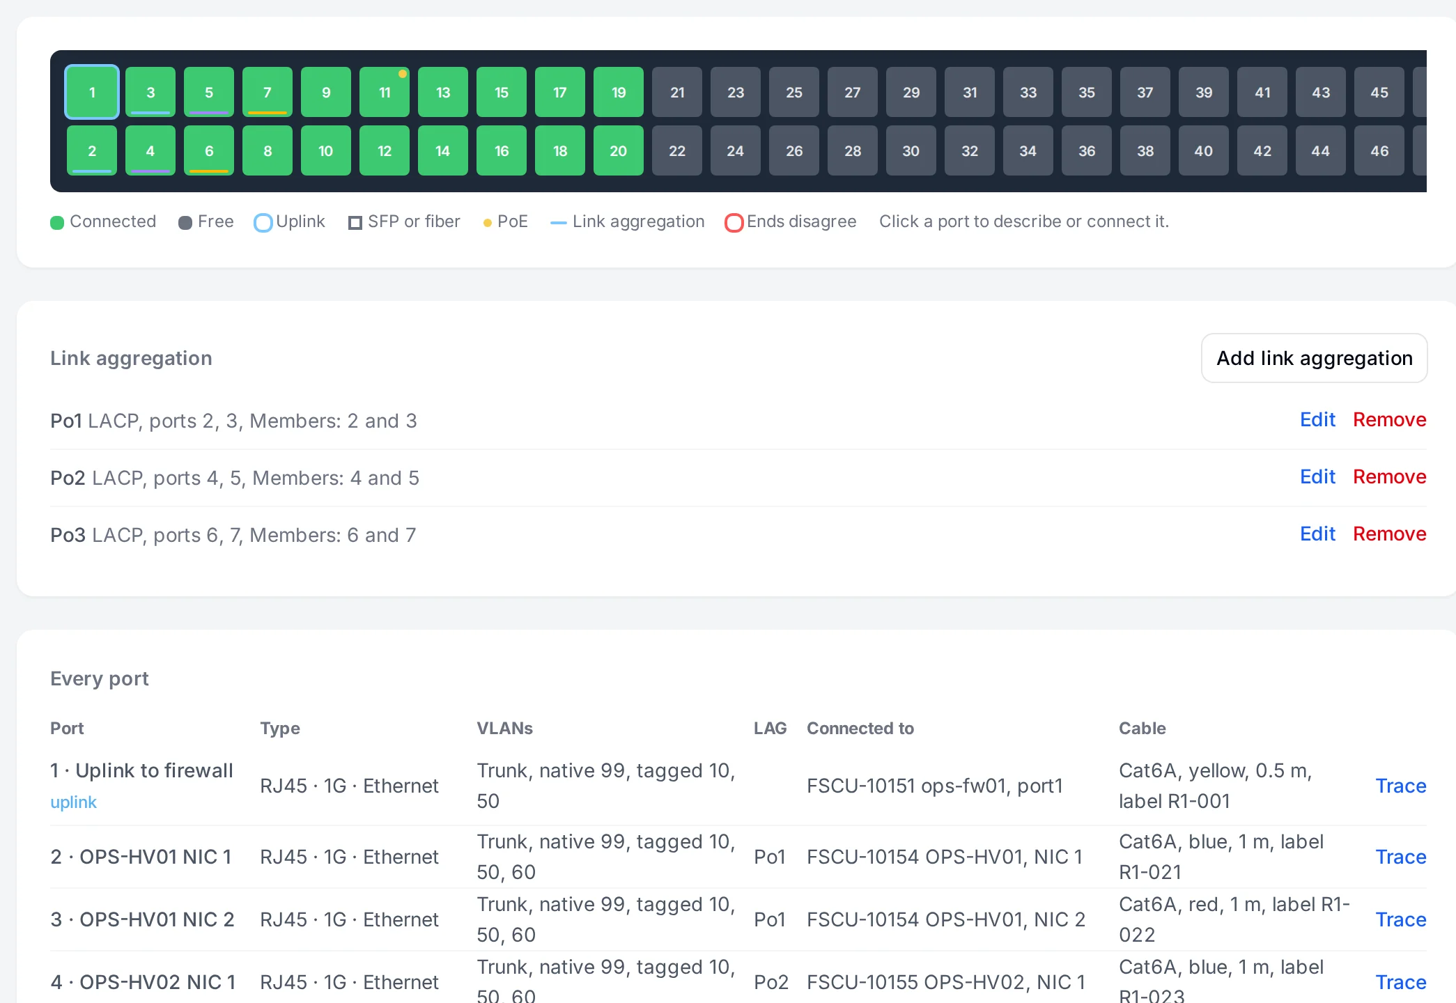1456x1003 pixels.
Task: Open connected port 7 on the faceplate
Action: pos(268,92)
